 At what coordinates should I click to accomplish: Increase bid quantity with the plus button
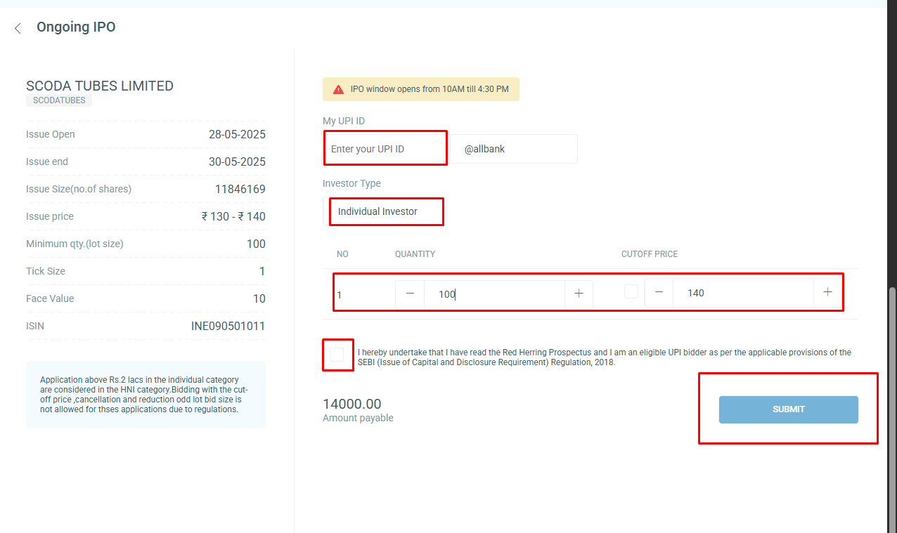point(579,294)
